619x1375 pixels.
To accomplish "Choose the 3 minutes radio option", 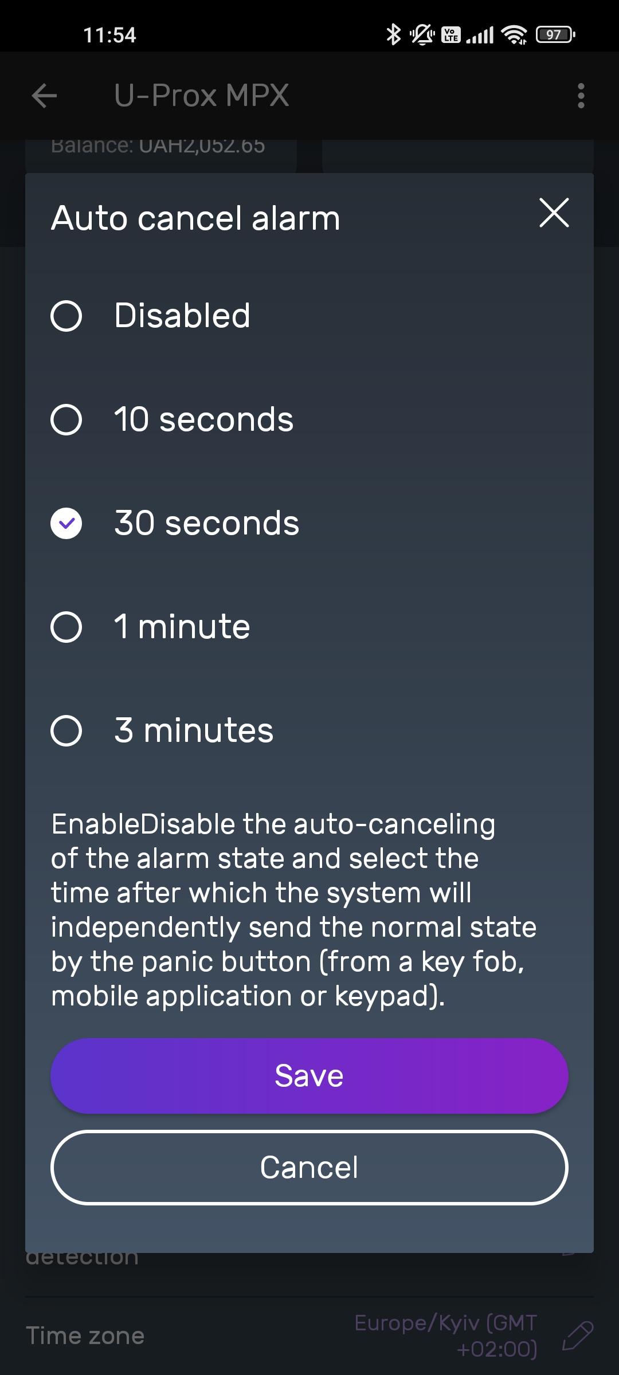I will (x=66, y=730).
